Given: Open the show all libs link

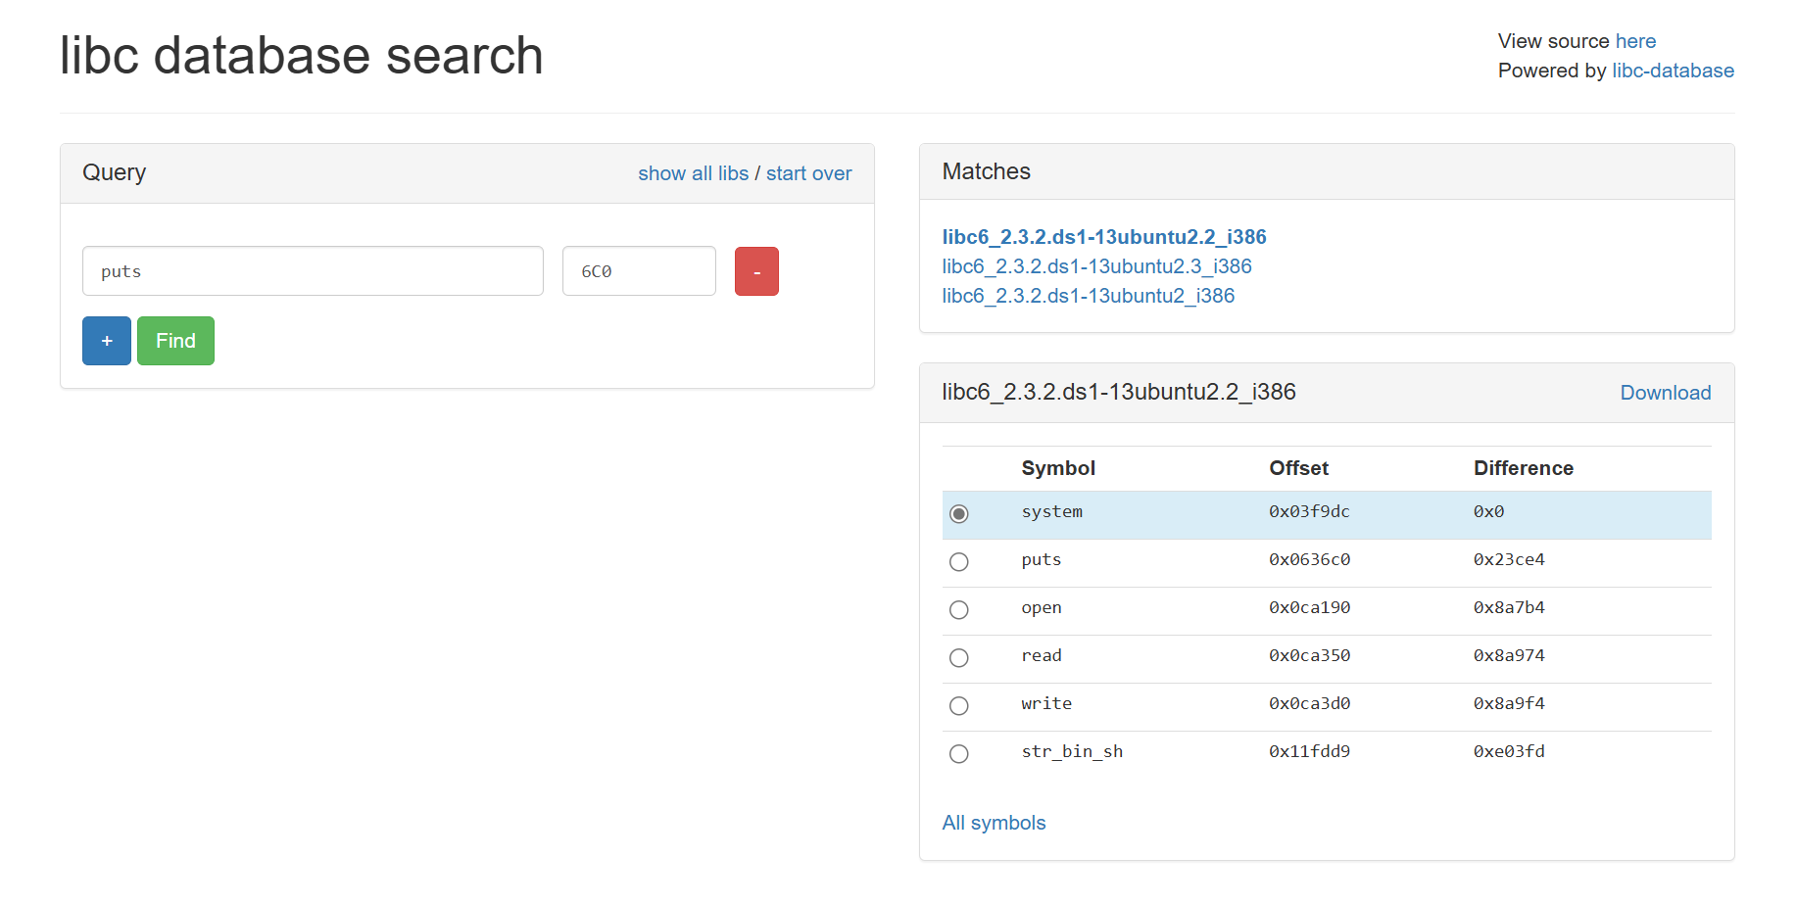Looking at the screenshot, I should coord(693,173).
